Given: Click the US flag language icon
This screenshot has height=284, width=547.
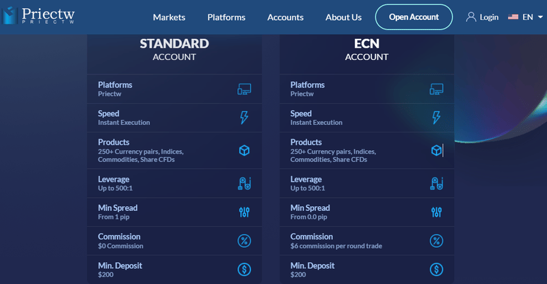Looking at the screenshot, I should click(x=513, y=17).
